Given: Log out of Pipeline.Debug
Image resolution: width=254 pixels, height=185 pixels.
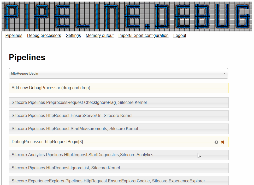Looking at the screenshot, I should point(180,35).
